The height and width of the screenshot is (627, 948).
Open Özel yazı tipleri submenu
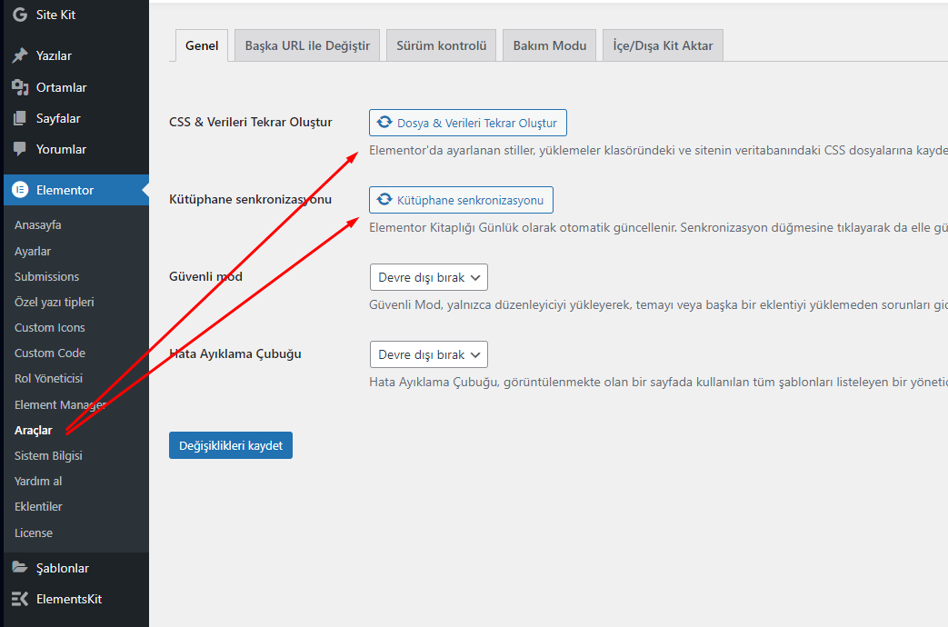55,303
